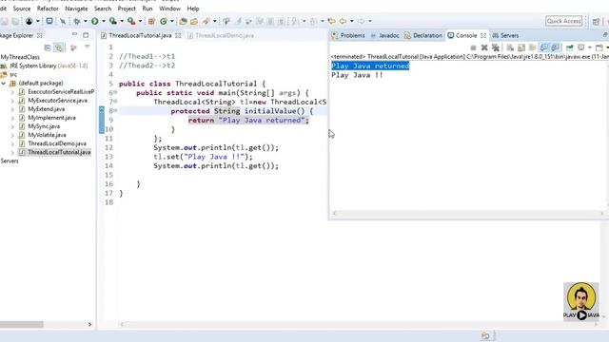Run the program with the green Run button
Screen dimensions: 609x342
(95, 21)
